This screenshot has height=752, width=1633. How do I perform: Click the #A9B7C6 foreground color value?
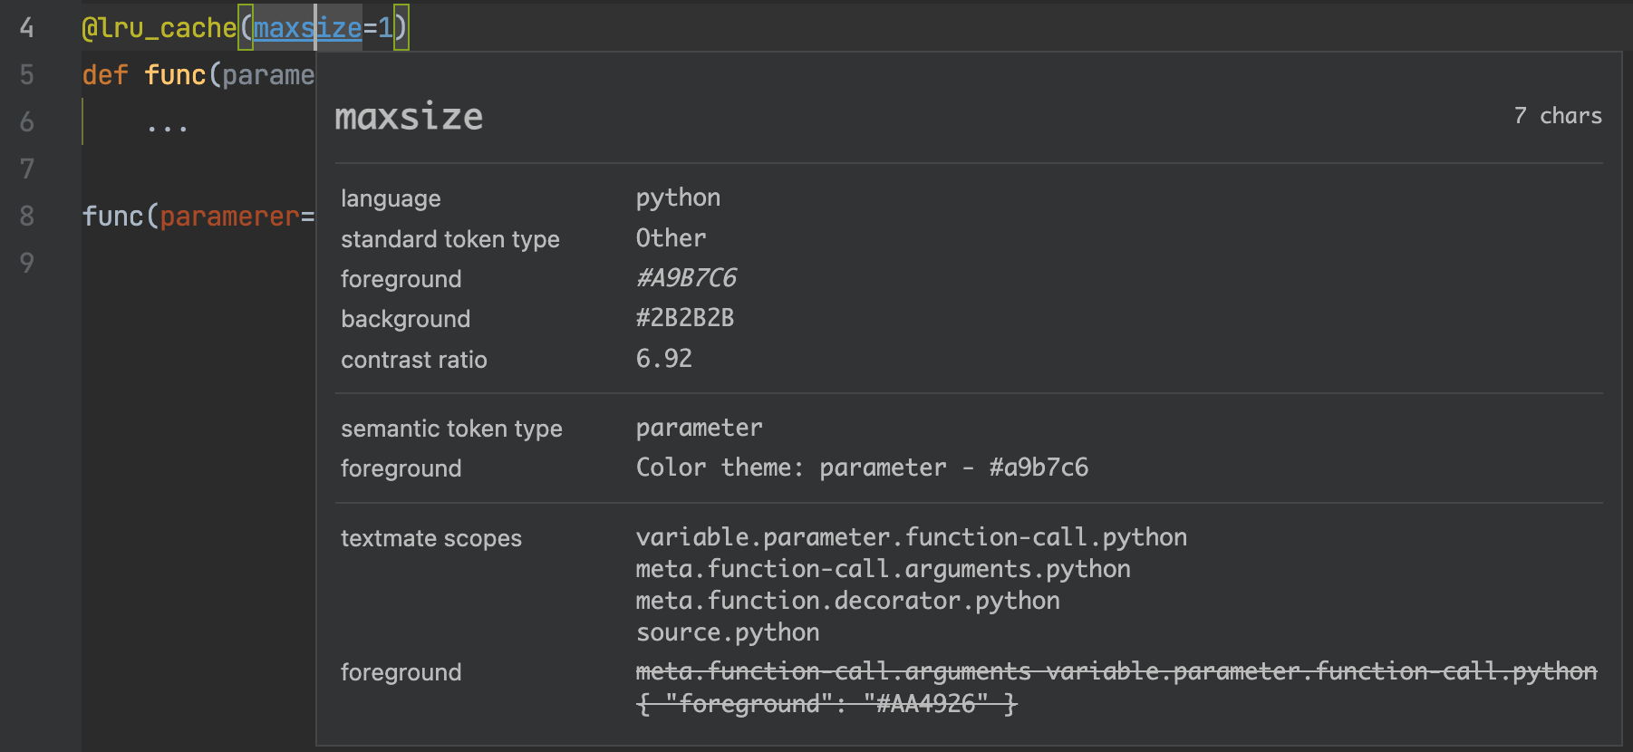tap(686, 278)
